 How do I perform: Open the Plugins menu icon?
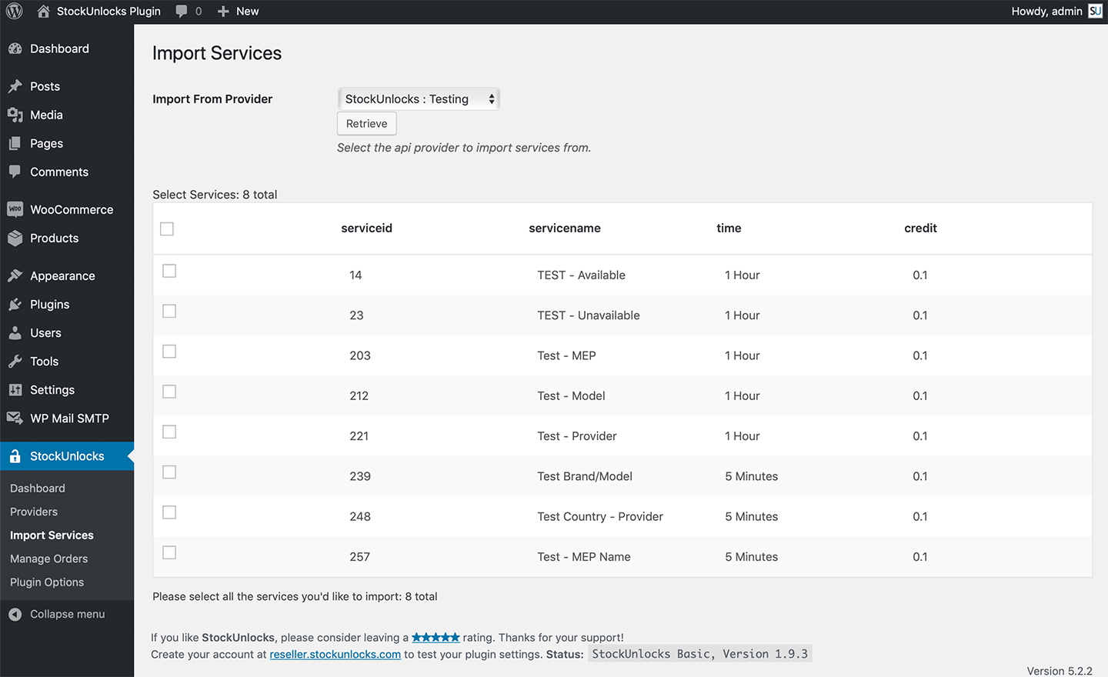click(x=15, y=305)
